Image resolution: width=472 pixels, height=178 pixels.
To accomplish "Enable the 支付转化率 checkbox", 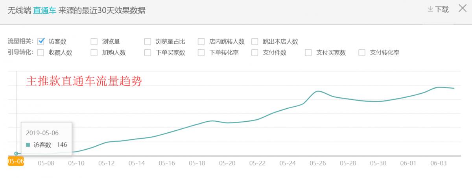I will [x=361, y=52].
